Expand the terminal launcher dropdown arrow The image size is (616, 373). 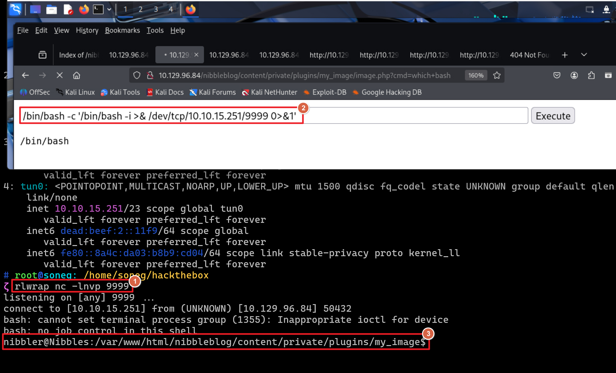[x=109, y=9]
